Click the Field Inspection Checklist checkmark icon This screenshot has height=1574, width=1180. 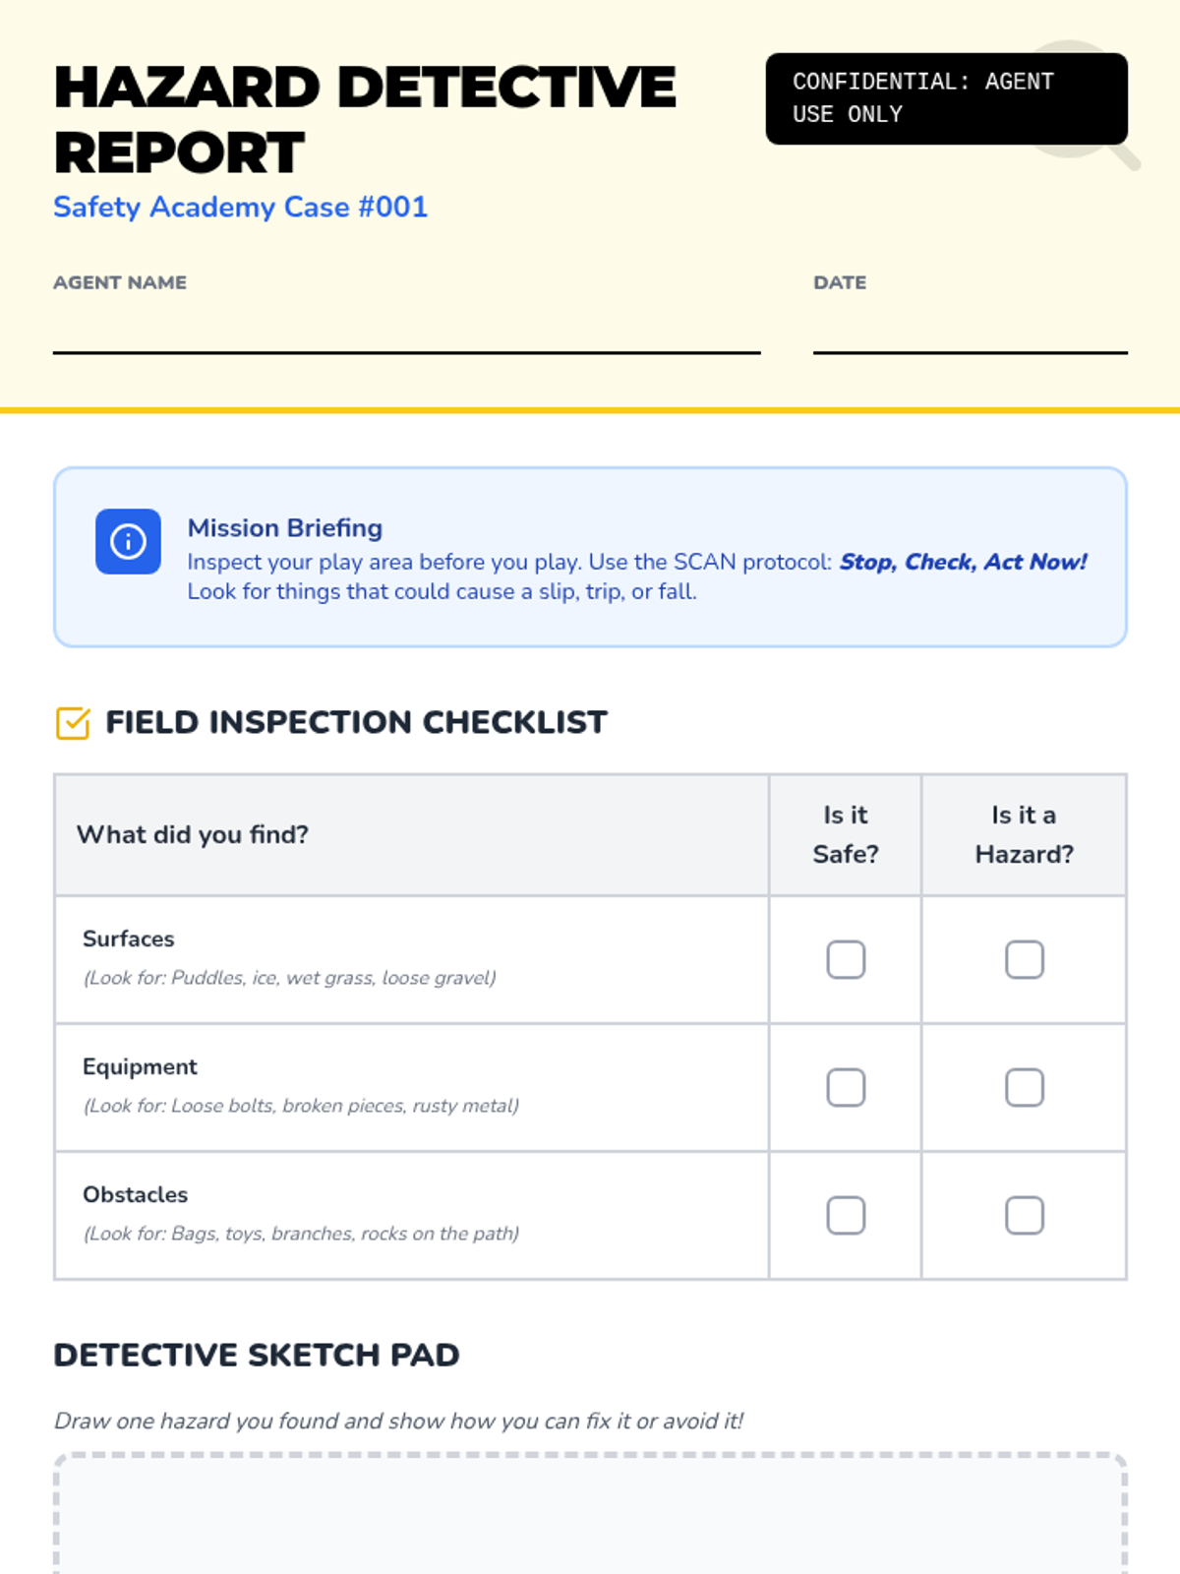pyautogui.click(x=73, y=723)
